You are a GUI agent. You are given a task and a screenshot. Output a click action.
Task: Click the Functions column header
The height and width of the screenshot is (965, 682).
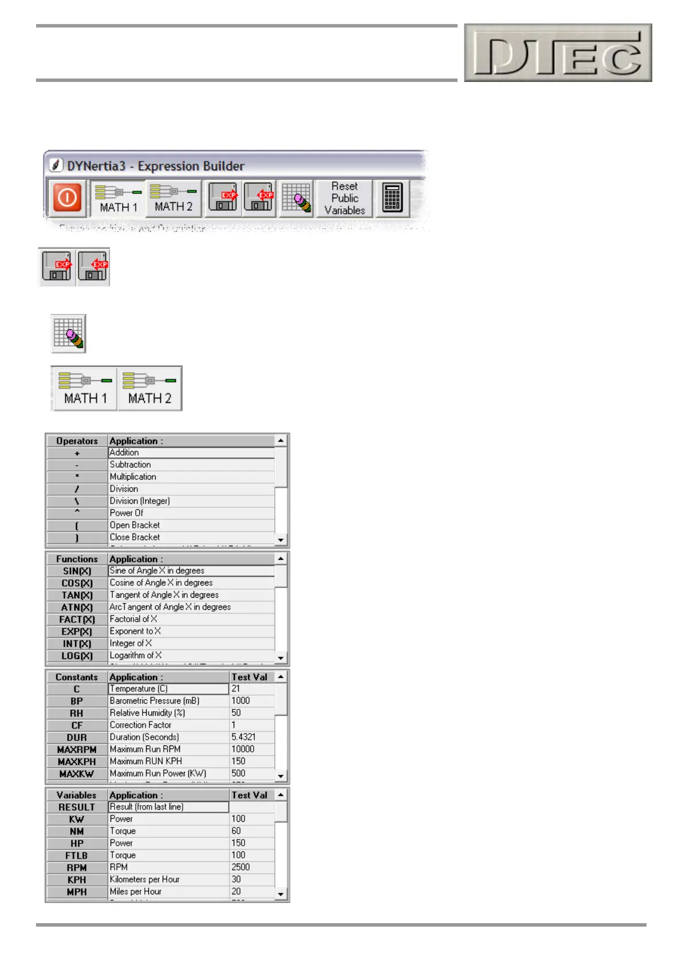(77, 559)
